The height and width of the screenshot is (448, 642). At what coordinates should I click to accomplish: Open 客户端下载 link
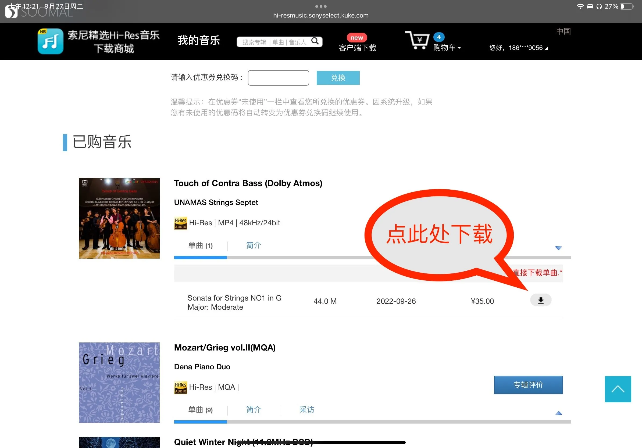[x=357, y=48]
